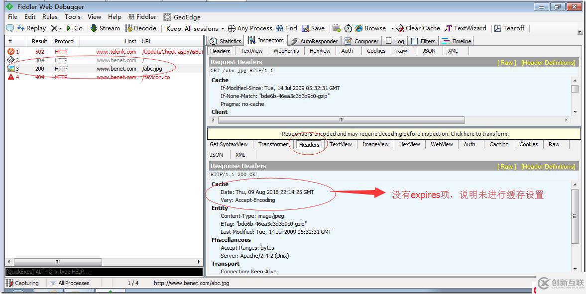Click Raw link in Request Headers
The width and height of the screenshot is (586, 294).
click(x=506, y=62)
